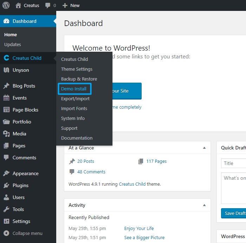Open the 20 Posts link
This screenshot has width=246, height=243.
click(x=86, y=161)
